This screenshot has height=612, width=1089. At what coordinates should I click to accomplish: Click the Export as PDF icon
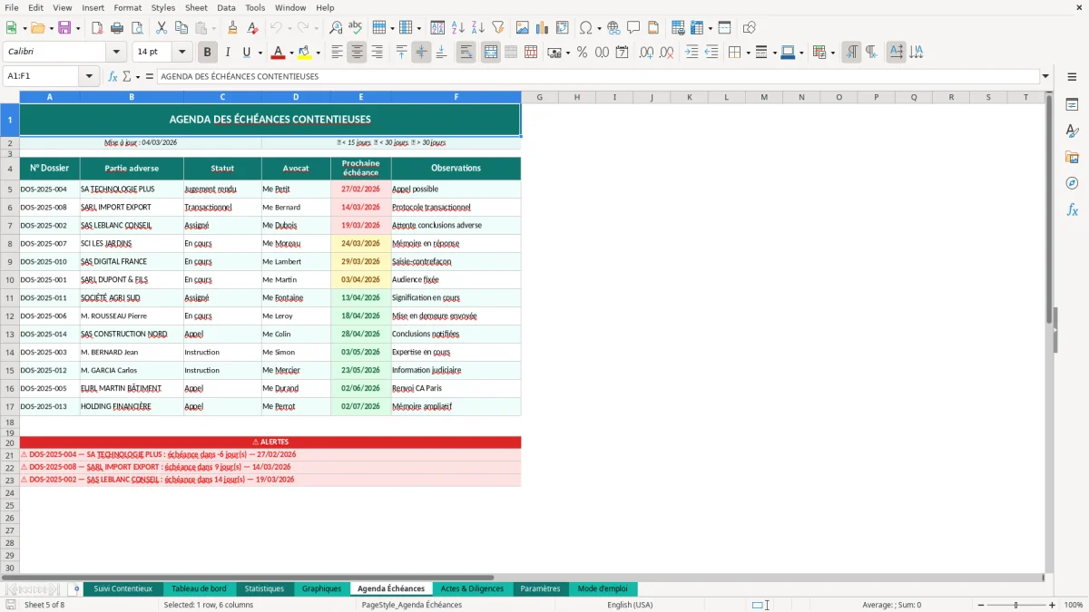pos(97,28)
